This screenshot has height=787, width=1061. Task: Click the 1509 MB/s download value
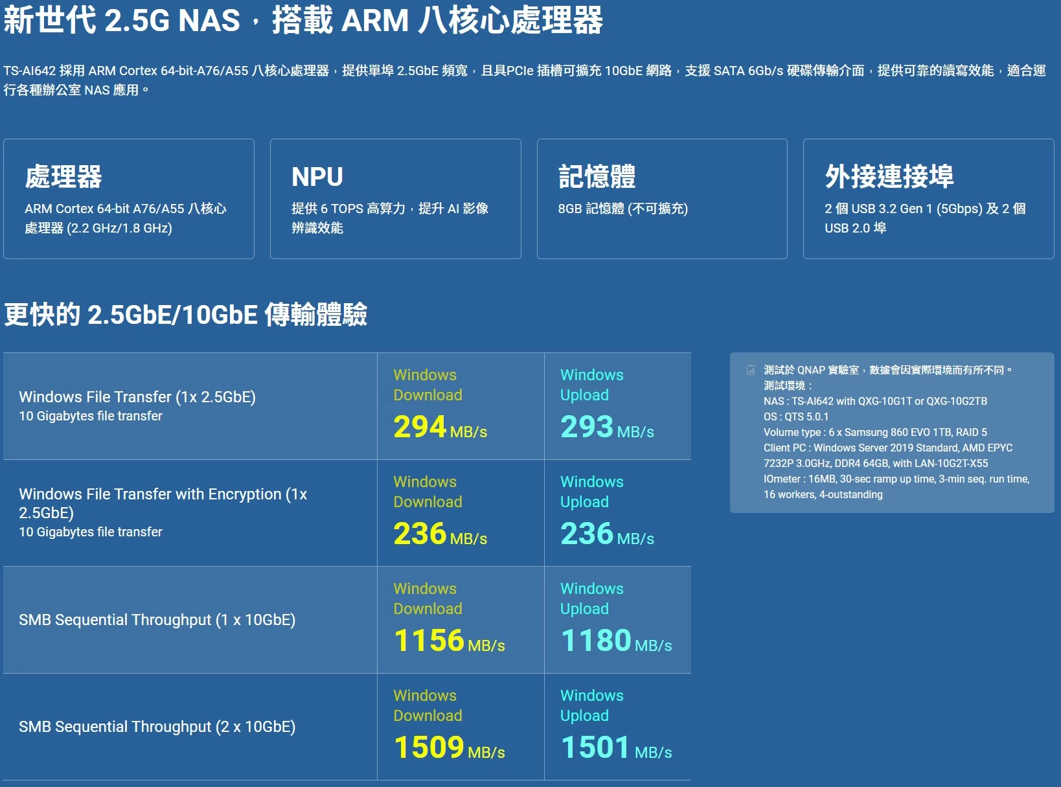(450, 747)
